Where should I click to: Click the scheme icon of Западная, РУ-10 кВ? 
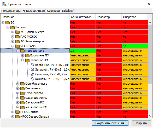tap(32, 69)
